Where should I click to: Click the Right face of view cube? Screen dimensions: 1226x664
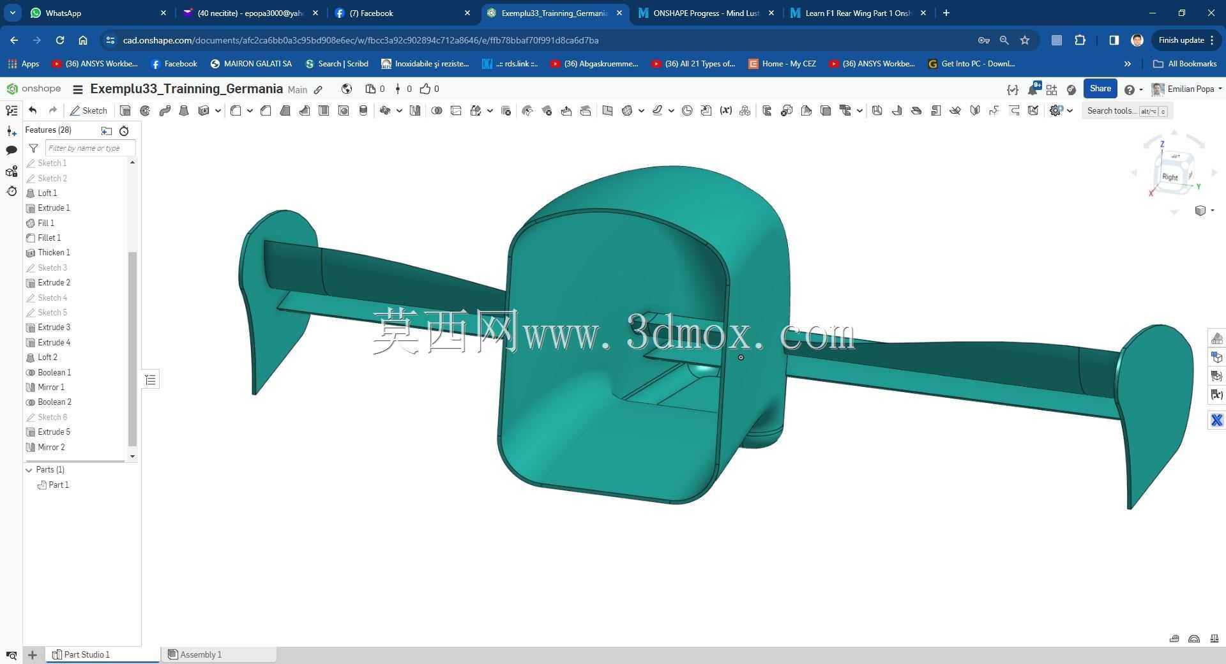(x=1170, y=177)
